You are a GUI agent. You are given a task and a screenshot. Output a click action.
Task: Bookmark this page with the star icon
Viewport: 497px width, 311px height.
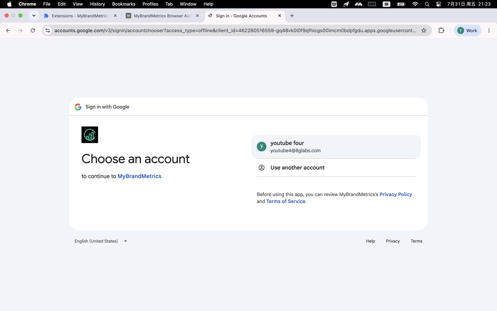424,30
